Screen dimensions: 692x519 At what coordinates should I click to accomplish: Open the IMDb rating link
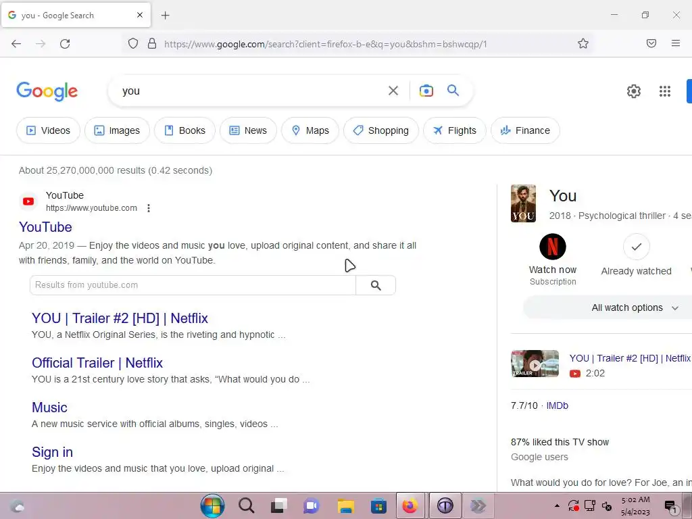pos(557,405)
